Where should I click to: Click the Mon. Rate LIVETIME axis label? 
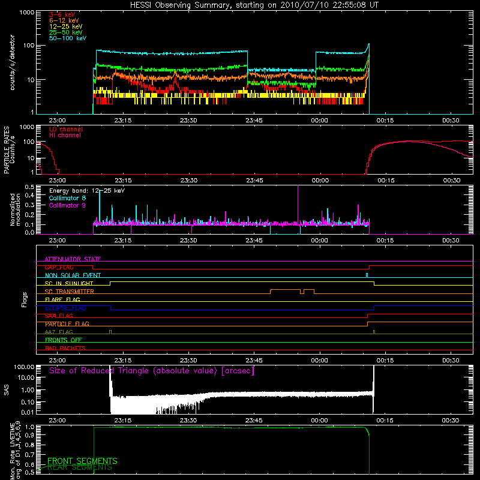(15, 450)
